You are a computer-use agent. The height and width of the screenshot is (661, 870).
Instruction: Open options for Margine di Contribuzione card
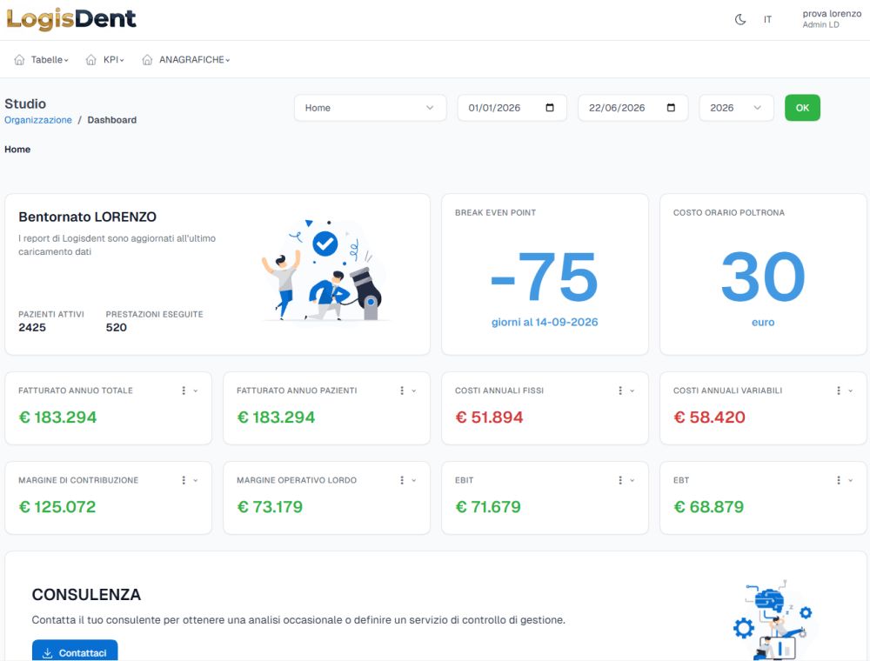[x=184, y=480]
